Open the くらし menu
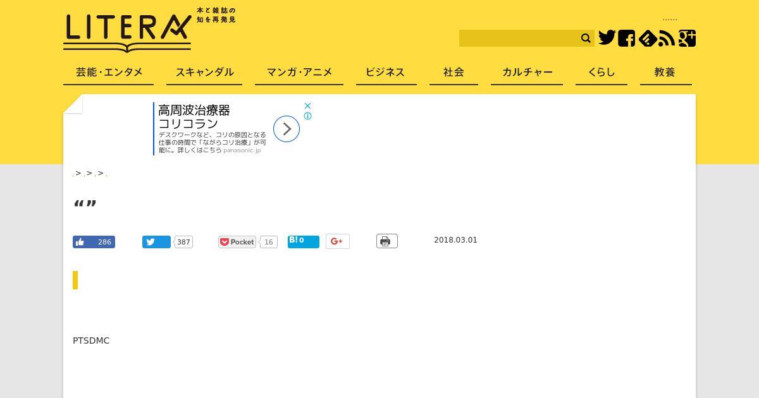This screenshot has height=398, width=759. tap(602, 72)
